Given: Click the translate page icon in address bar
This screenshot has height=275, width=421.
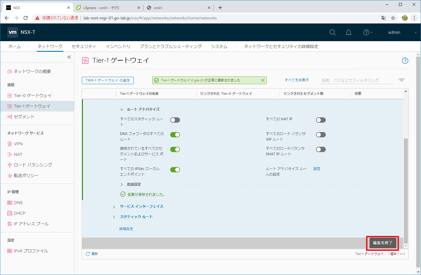Looking at the screenshot, I should (384, 18).
